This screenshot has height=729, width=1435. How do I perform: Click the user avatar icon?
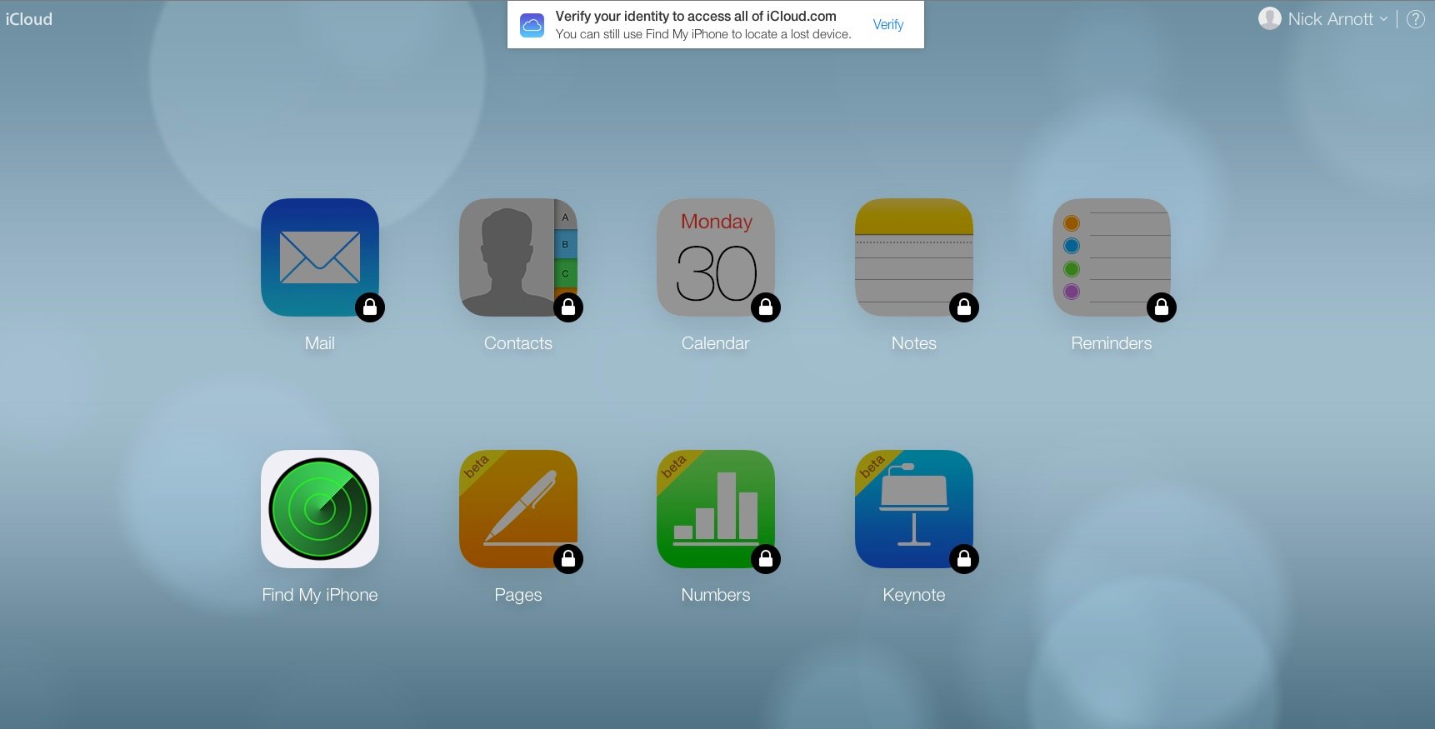point(1270,18)
